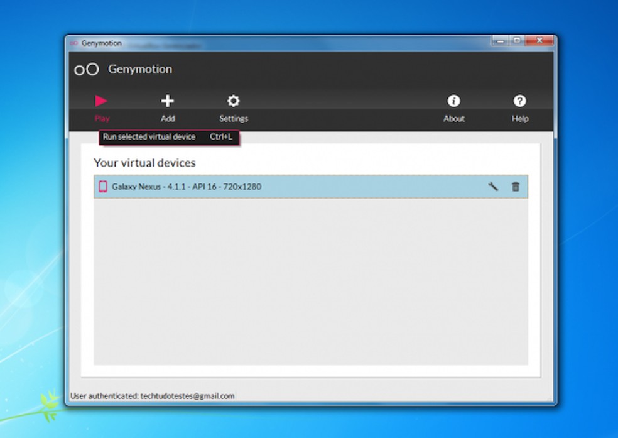The image size is (618, 438).
Task: Click the device name Galaxy Nexus API 16 text
Action: click(x=187, y=186)
